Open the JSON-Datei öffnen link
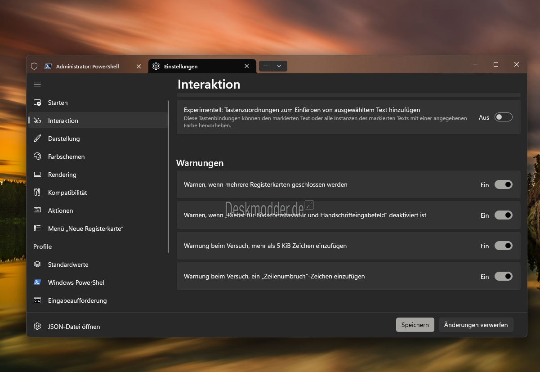The width and height of the screenshot is (540, 372). click(x=98, y=327)
